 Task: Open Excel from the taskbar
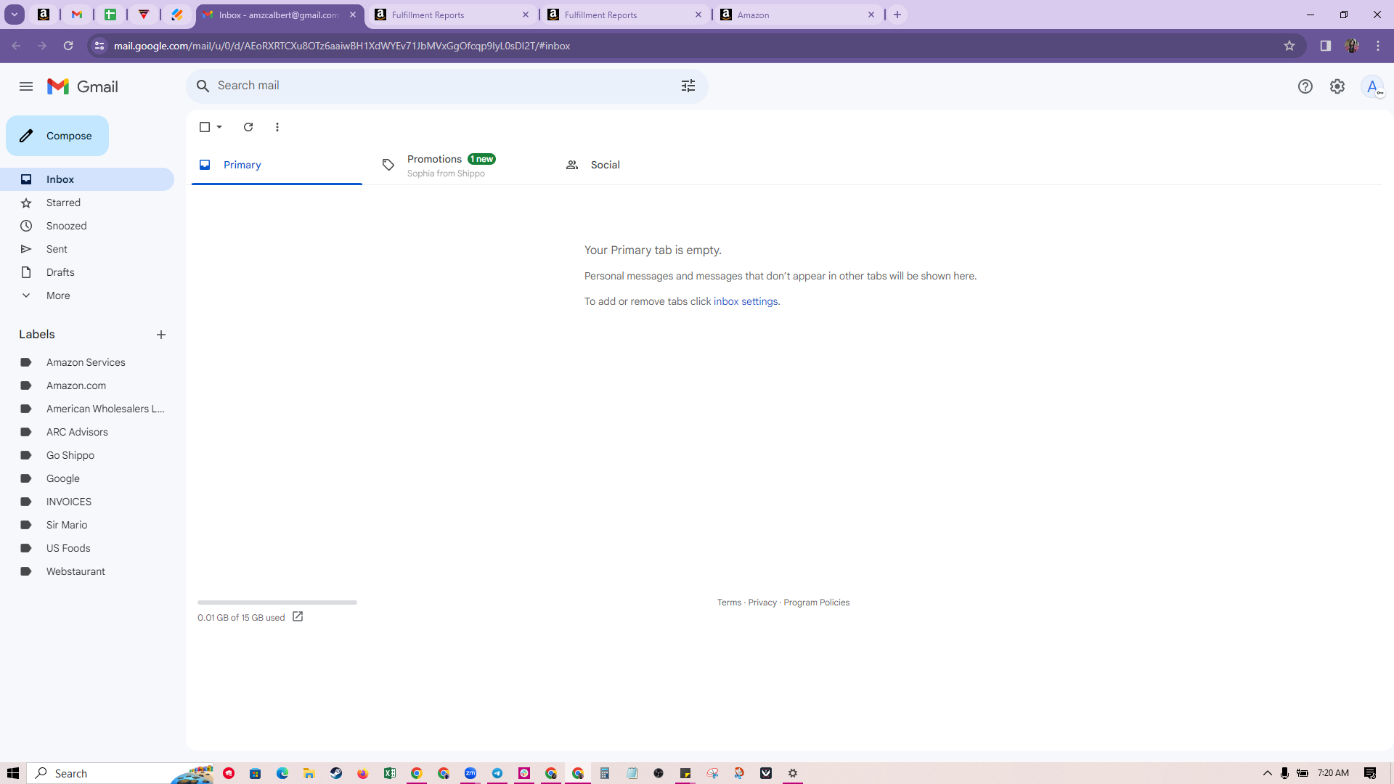click(390, 773)
